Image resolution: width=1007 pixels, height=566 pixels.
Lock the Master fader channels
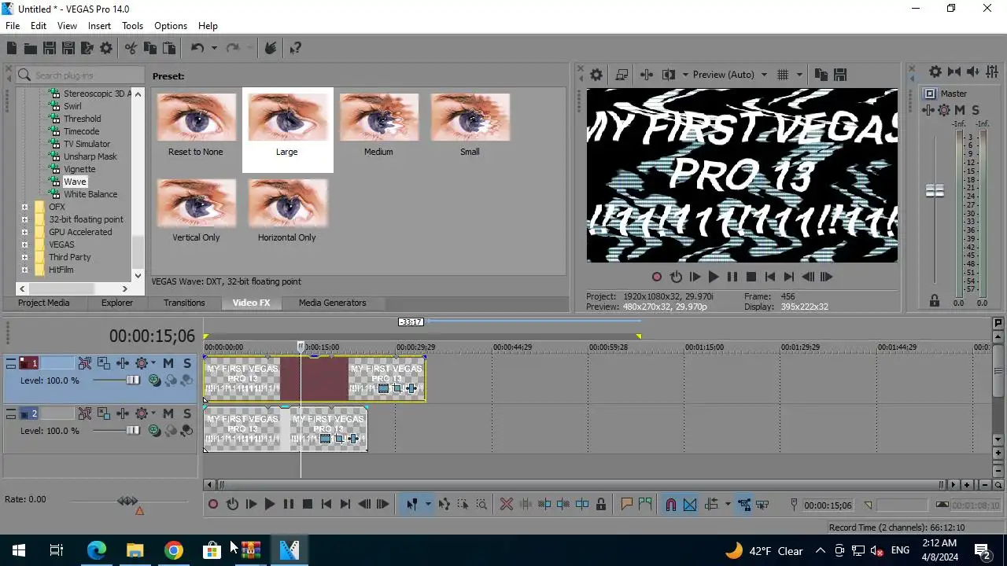point(935,300)
